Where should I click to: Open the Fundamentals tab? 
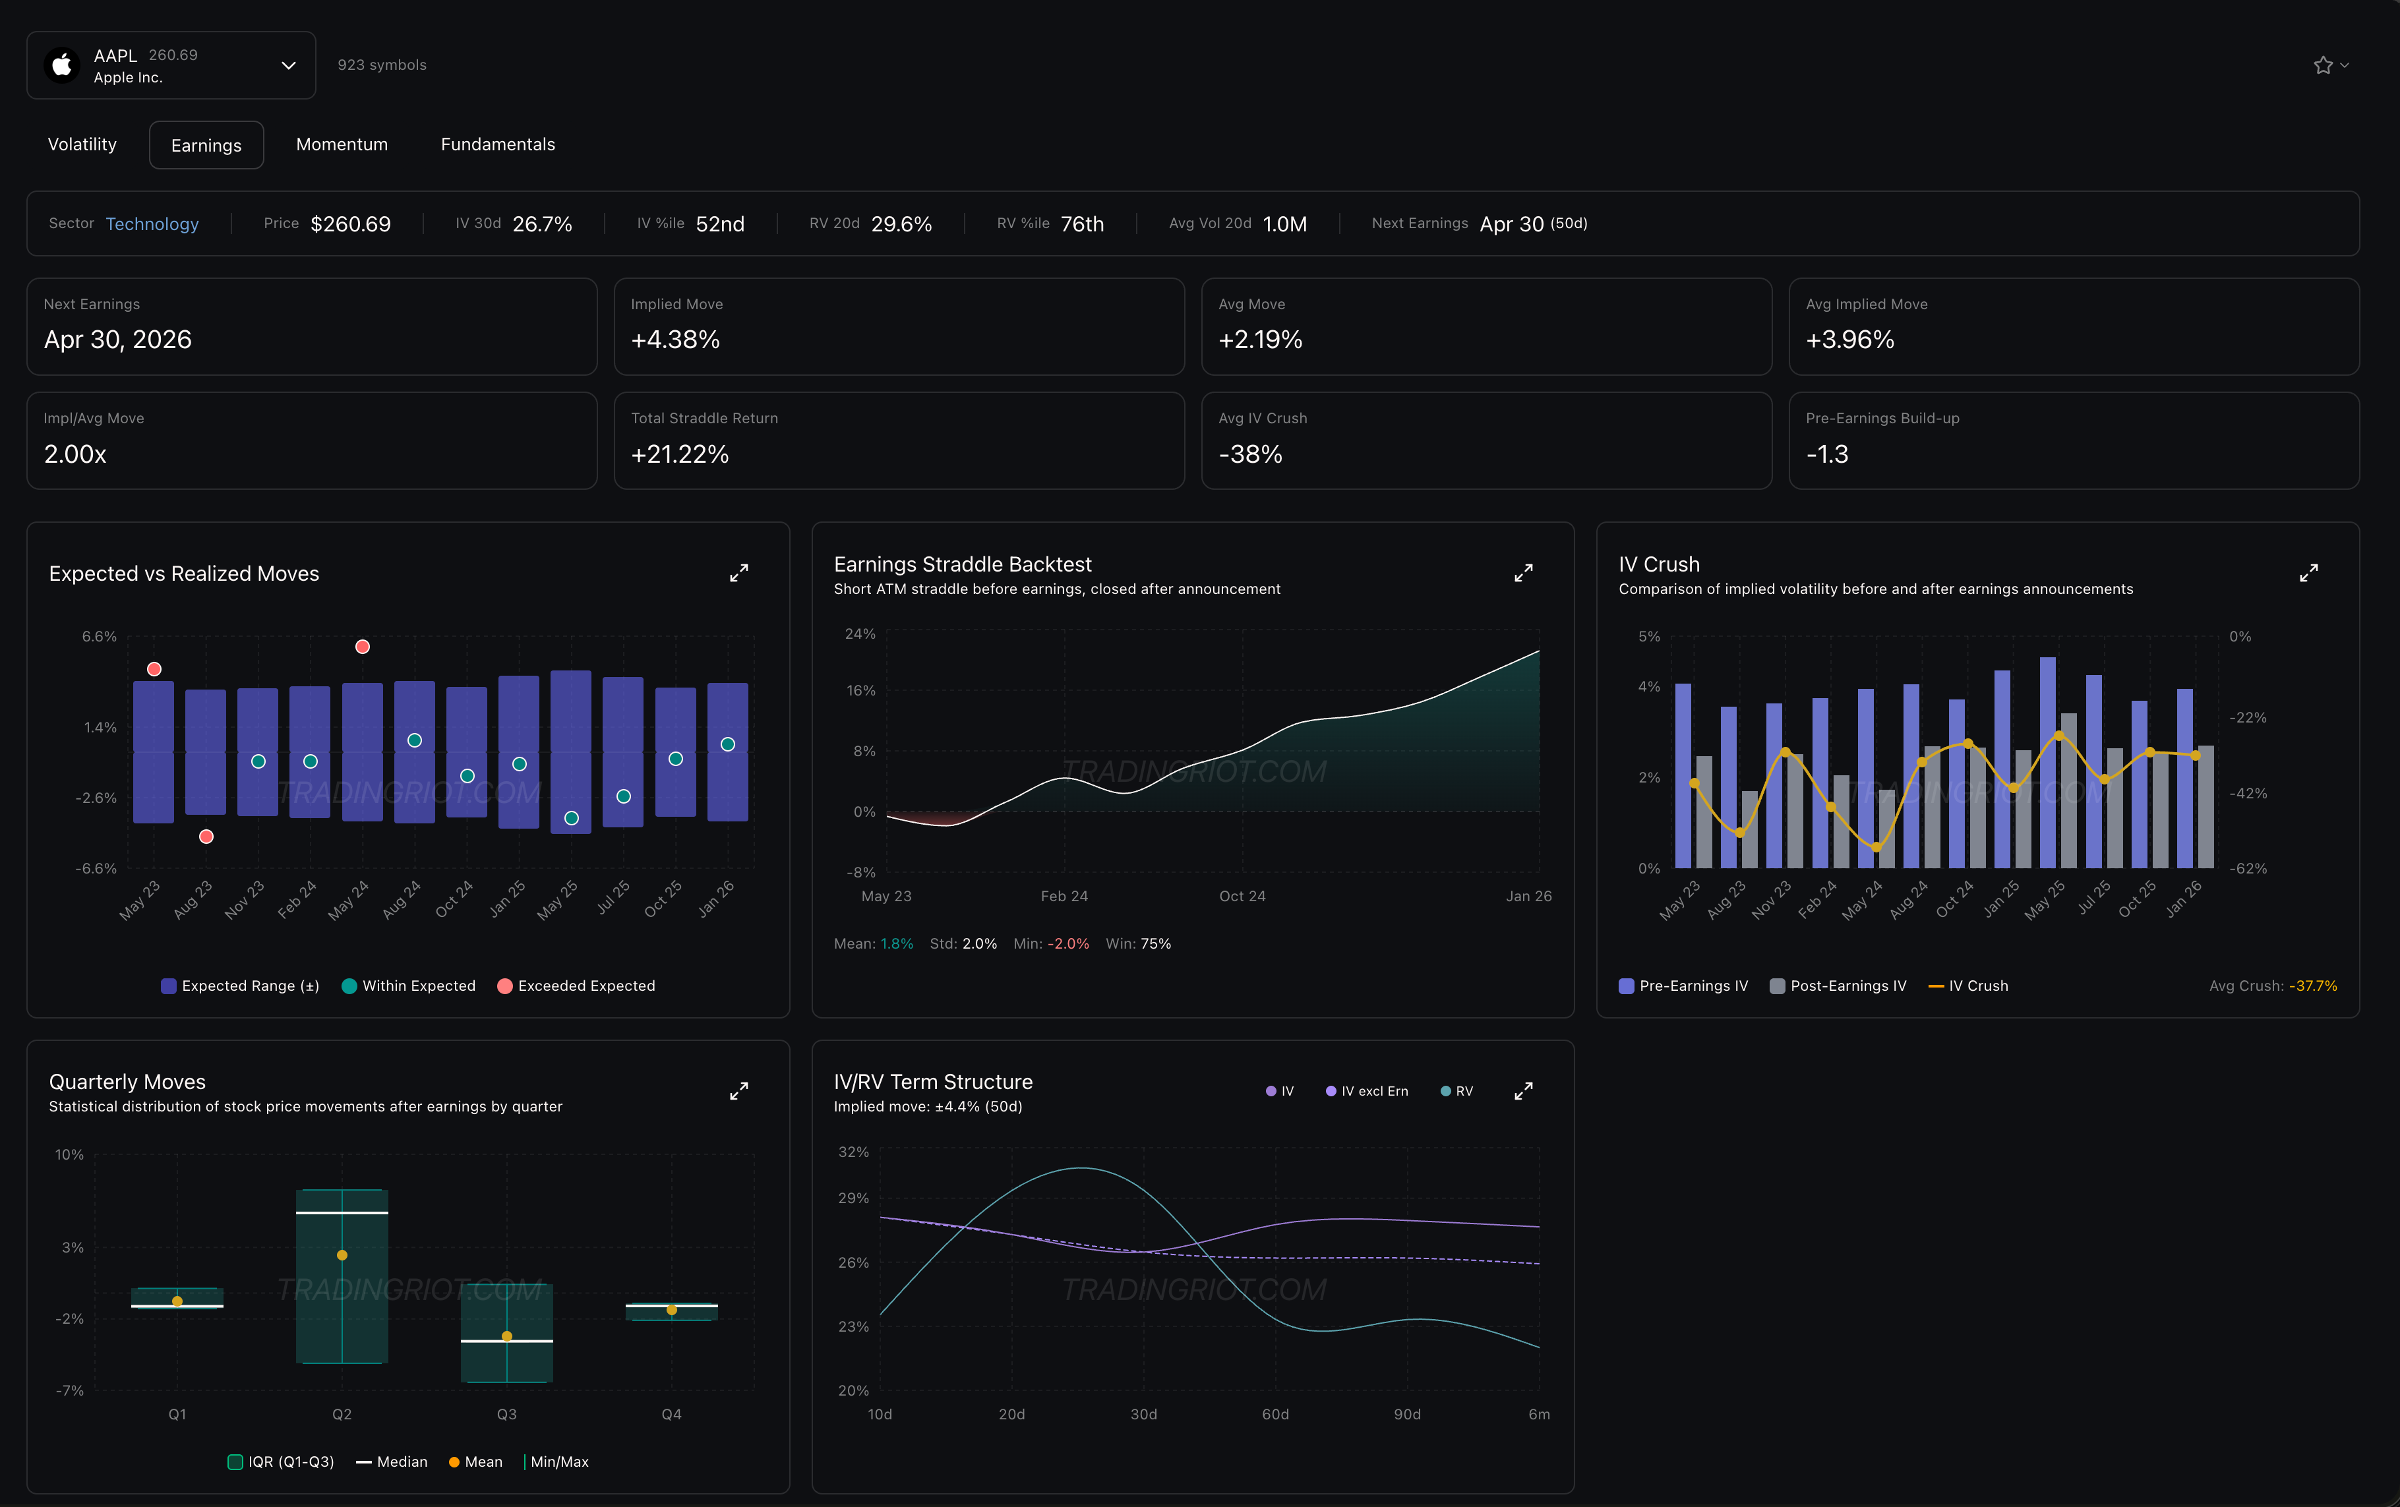(x=497, y=144)
